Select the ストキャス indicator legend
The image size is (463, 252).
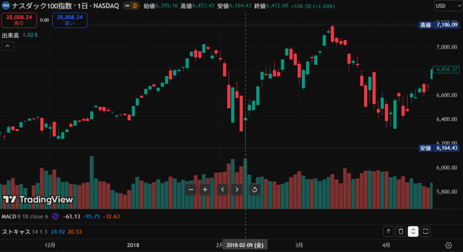pos(16,232)
